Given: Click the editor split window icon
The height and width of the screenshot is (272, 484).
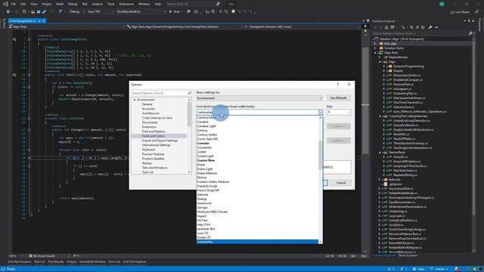Looking at the screenshot, I should click(365, 26).
